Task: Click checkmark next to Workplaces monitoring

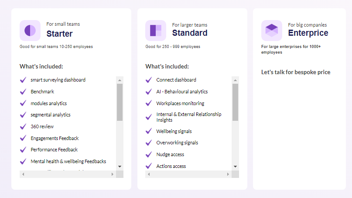Action: 149,104
